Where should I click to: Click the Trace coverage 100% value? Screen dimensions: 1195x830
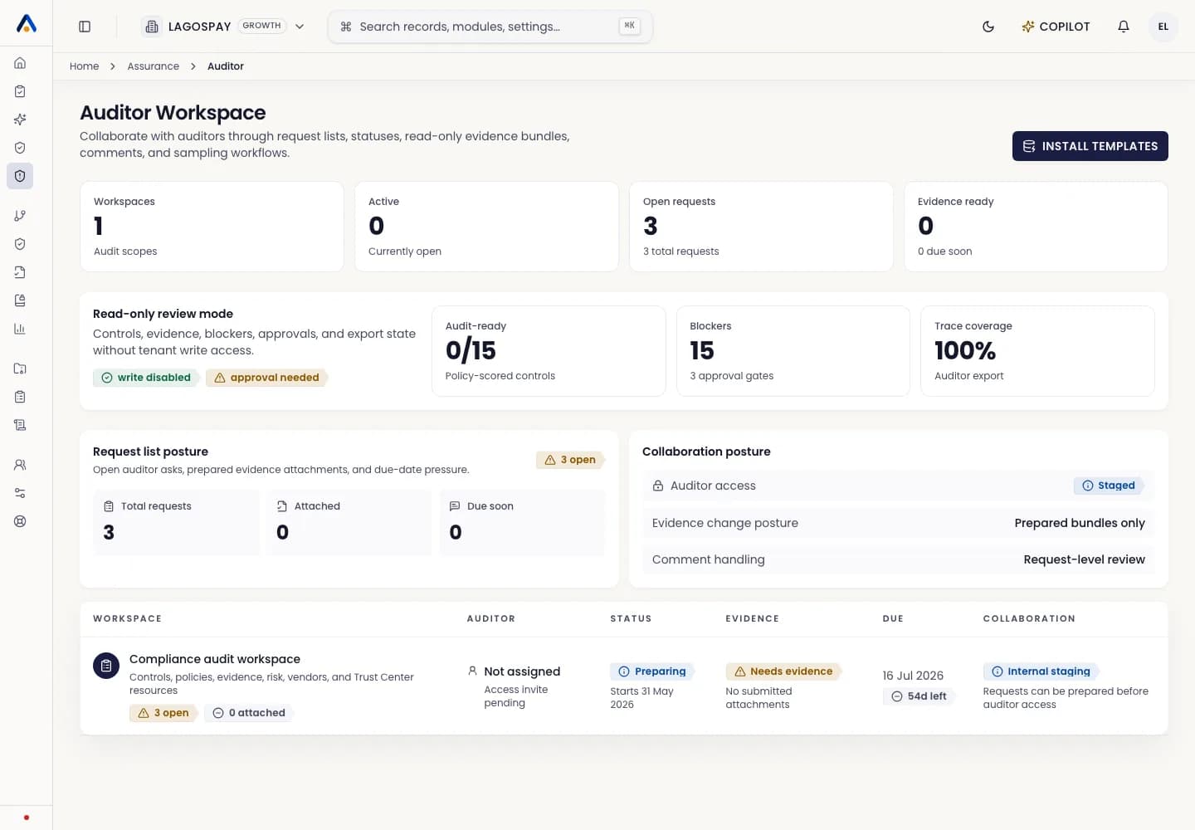click(965, 350)
